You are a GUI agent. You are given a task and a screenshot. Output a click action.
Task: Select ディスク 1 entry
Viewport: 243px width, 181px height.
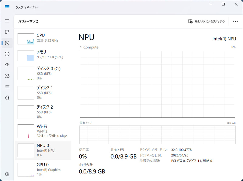pos(43,93)
